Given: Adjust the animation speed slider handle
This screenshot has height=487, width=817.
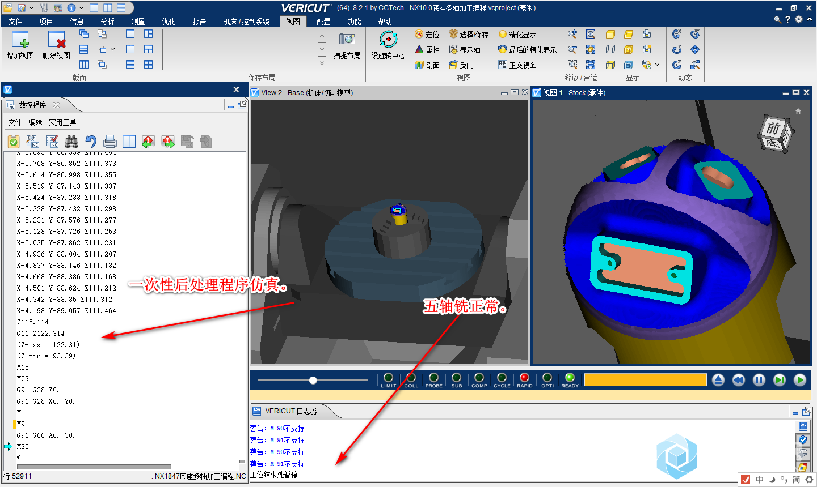Looking at the screenshot, I should click(x=313, y=380).
